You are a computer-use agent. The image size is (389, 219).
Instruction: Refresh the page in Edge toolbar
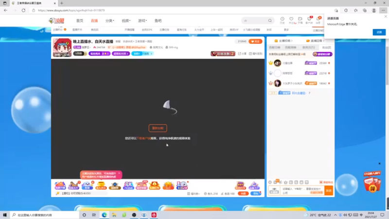click(23, 10)
